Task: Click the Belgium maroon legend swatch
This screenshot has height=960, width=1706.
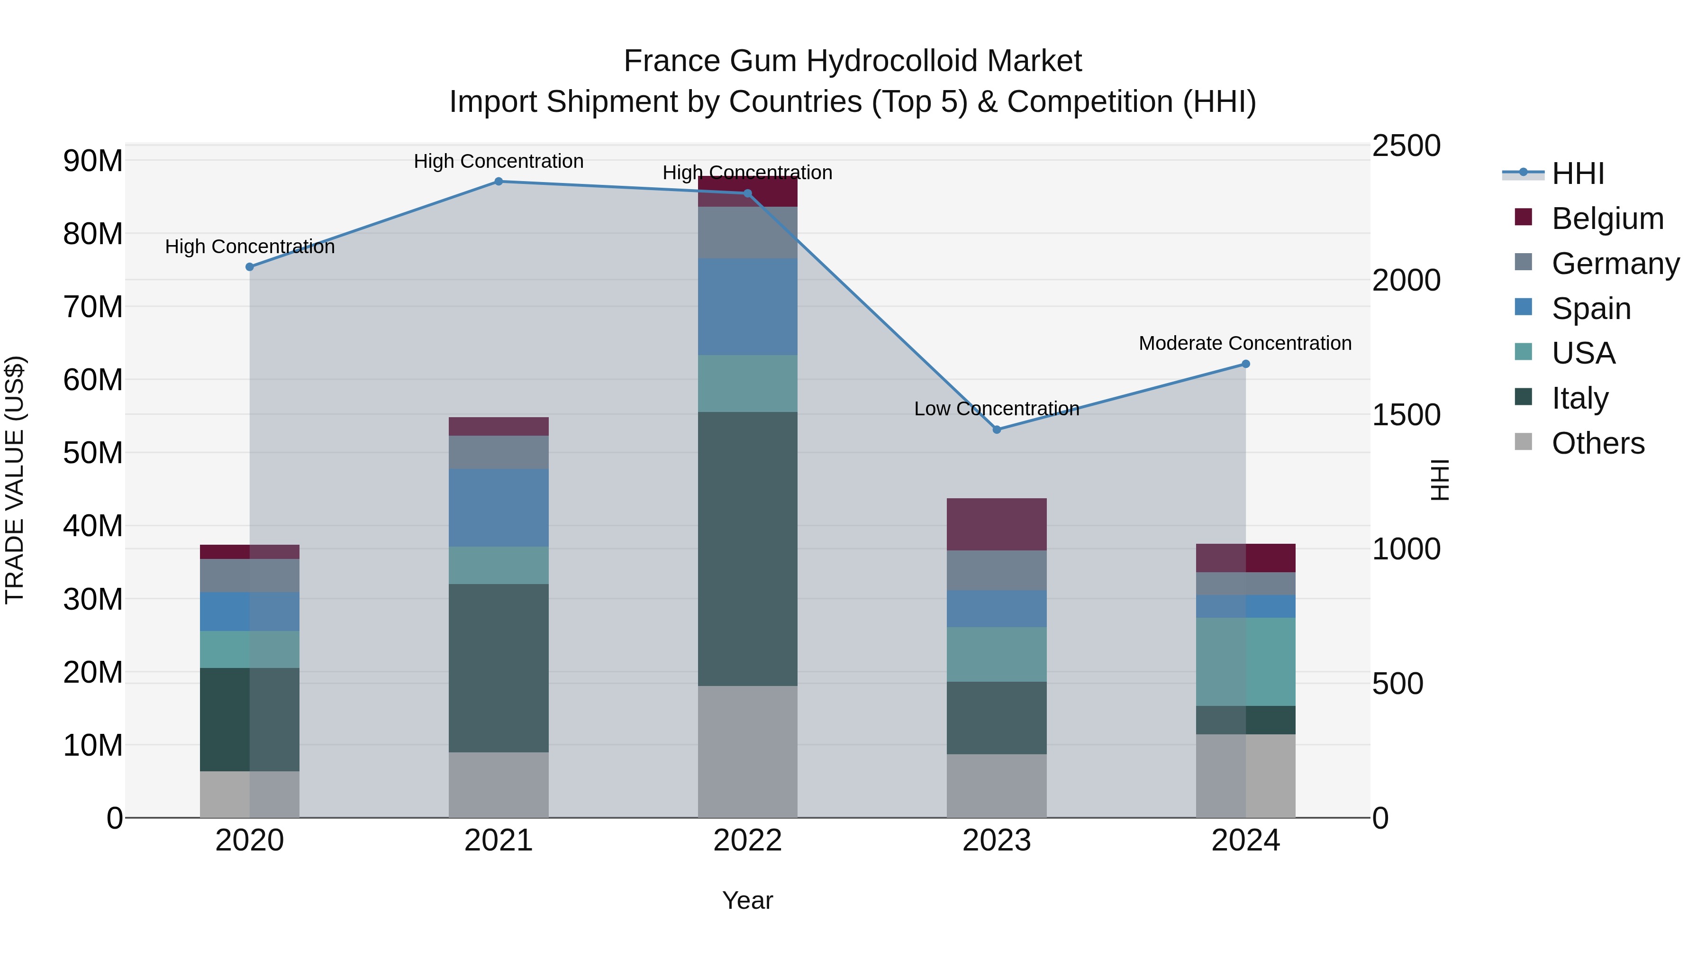Action: (x=1523, y=217)
